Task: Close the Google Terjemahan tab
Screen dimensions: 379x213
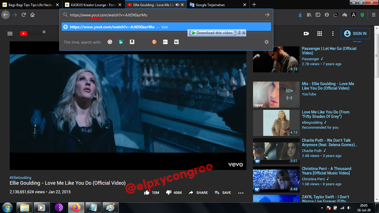Action: 245,5
